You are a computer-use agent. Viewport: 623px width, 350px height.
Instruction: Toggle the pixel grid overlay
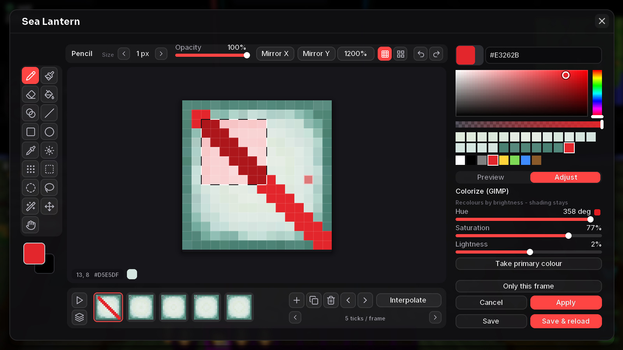385,54
